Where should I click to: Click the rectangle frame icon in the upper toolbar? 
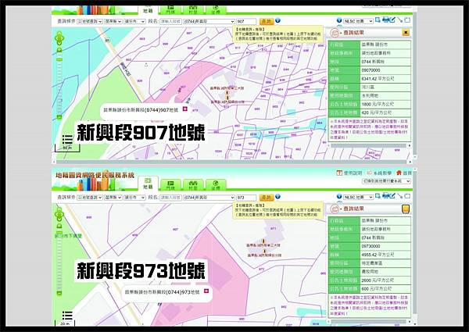pyautogui.click(x=407, y=20)
